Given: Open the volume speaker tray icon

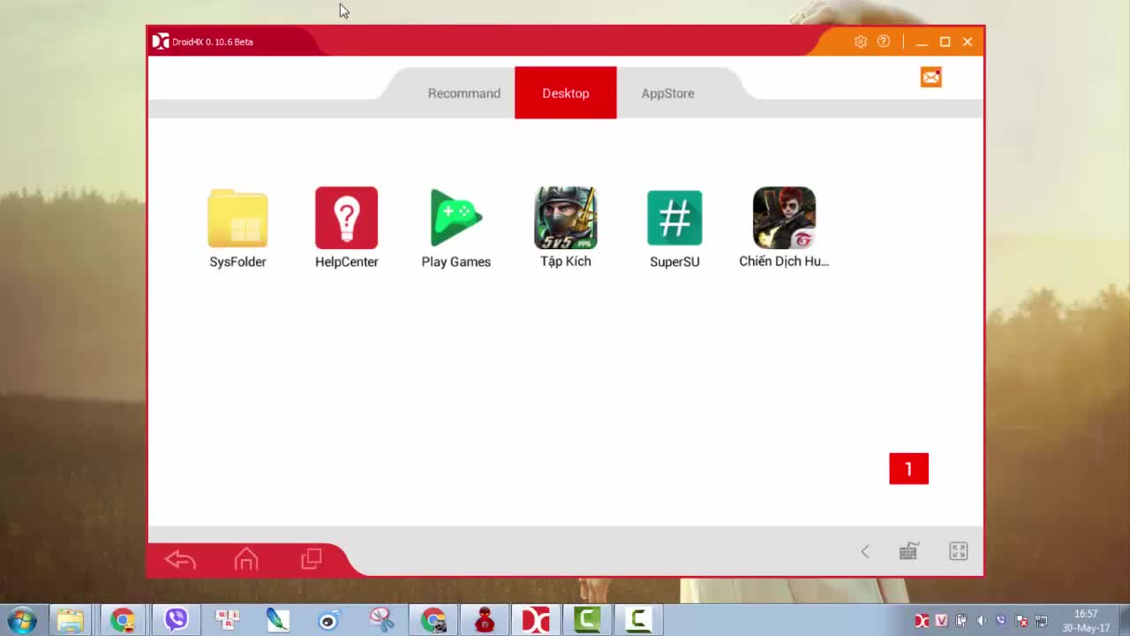Looking at the screenshot, I should click(x=981, y=621).
